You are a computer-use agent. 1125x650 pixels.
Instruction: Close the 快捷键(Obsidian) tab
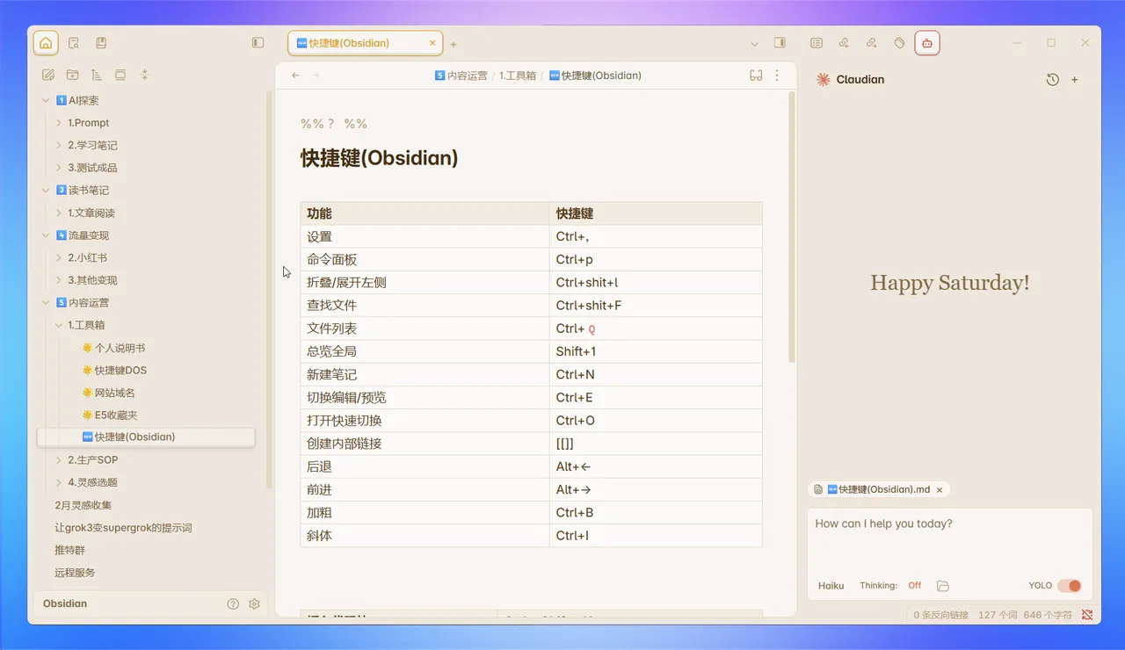pyautogui.click(x=432, y=43)
